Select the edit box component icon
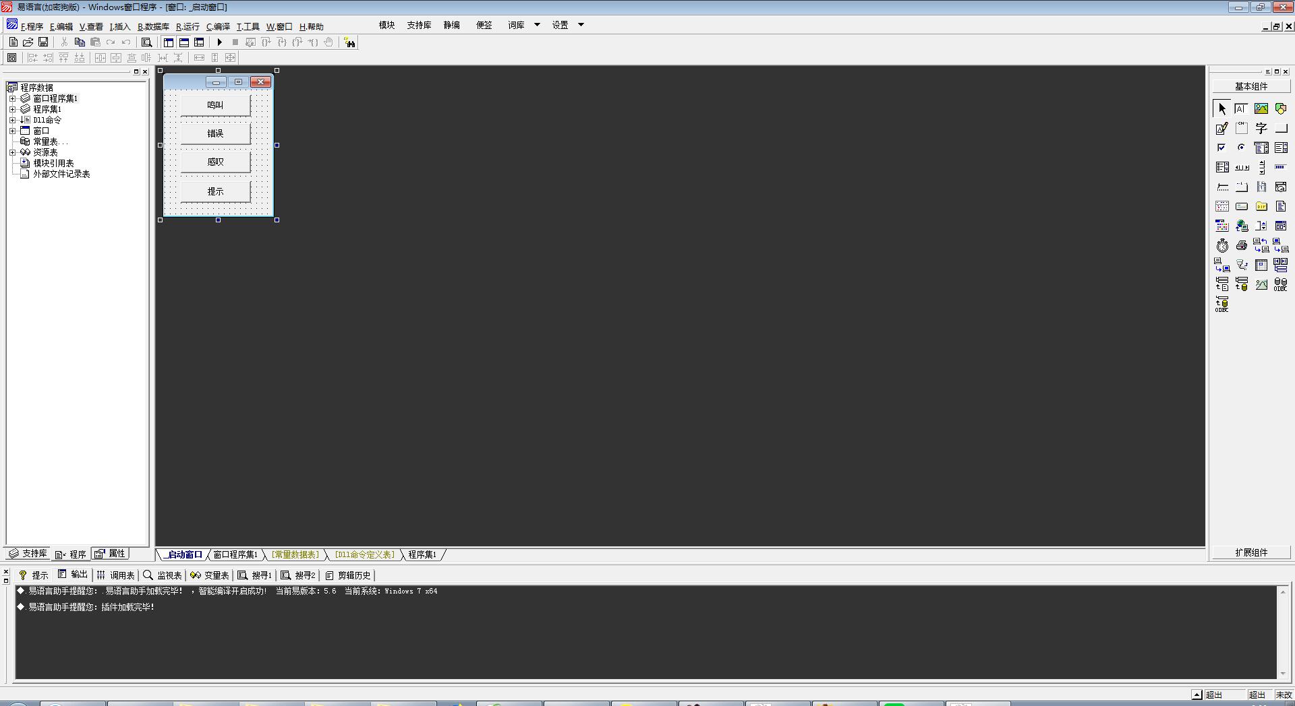 click(x=1242, y=108)
